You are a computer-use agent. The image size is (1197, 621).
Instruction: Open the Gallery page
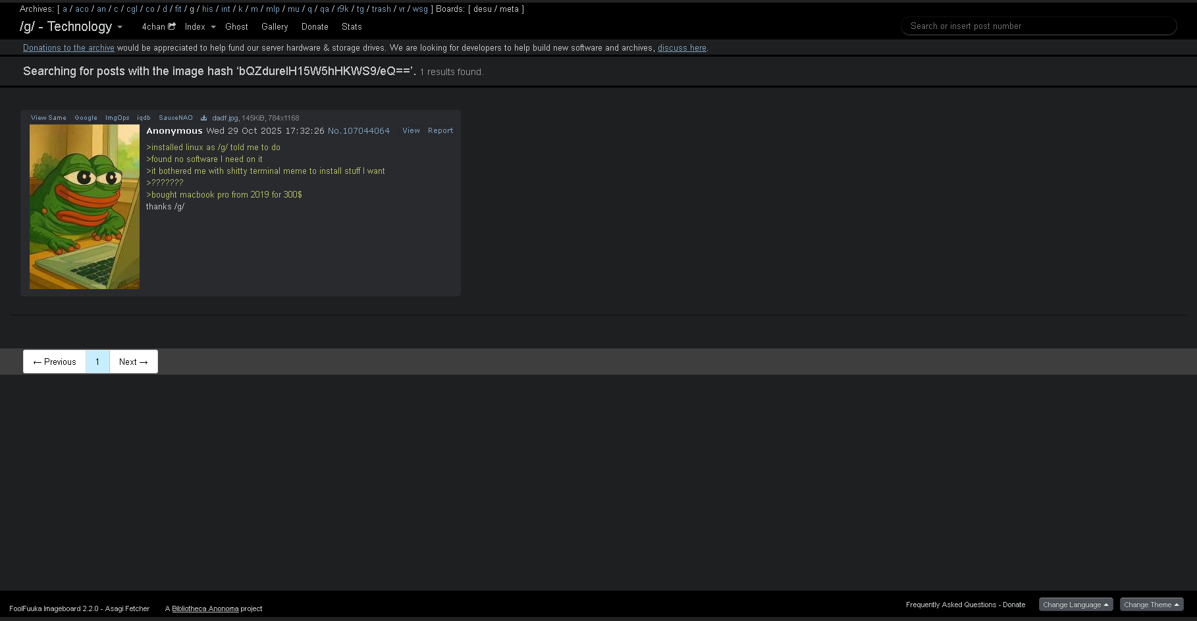click(275, 27)
